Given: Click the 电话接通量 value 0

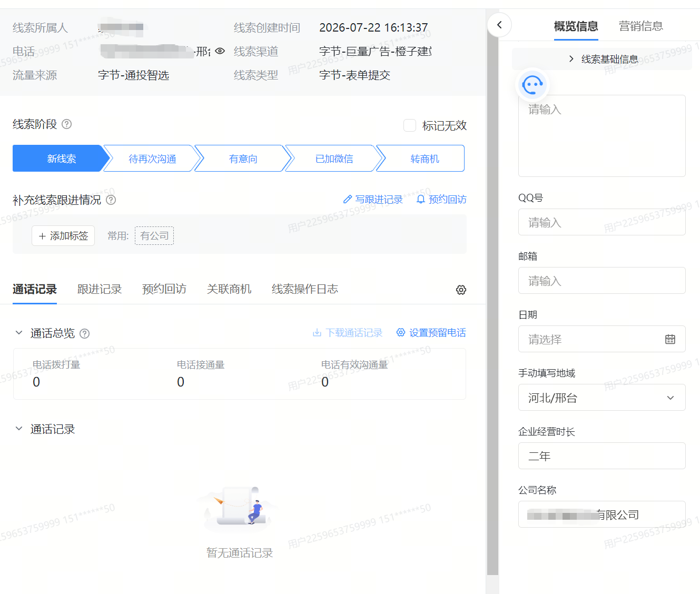Looking at the screenshot, I should [181, 382].
